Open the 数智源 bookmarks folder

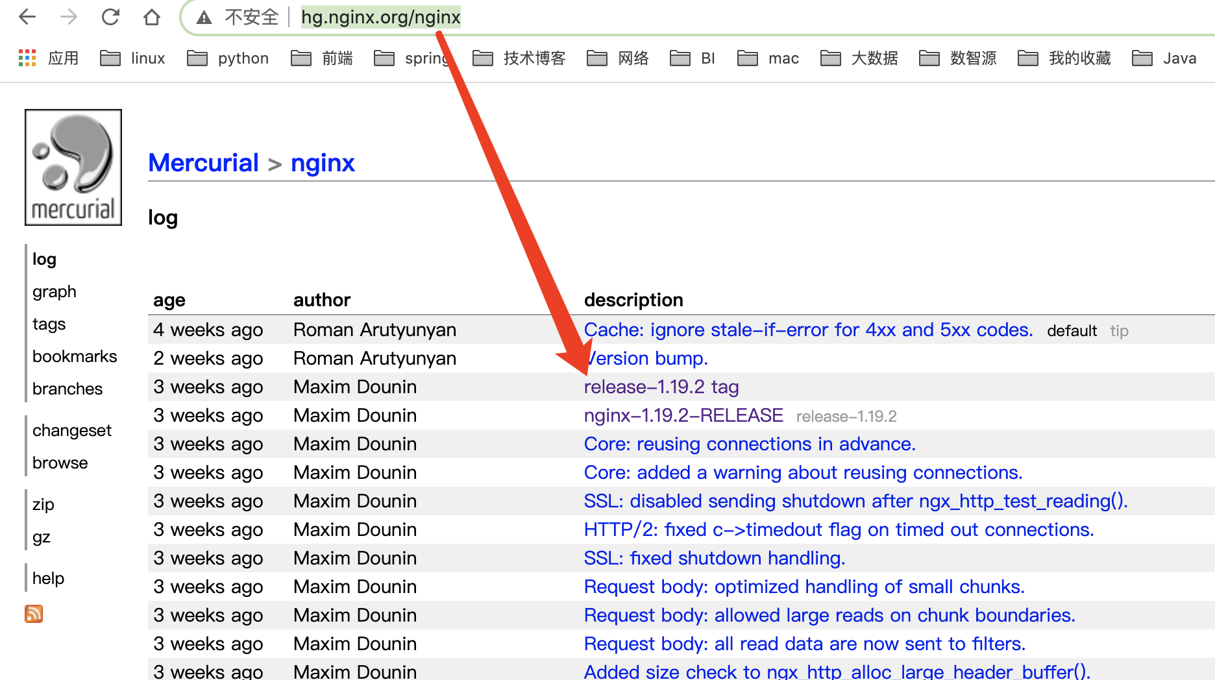pos(958,58)
